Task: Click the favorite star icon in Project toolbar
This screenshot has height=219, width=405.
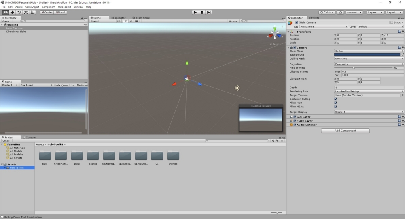Action: click(282, 141)
